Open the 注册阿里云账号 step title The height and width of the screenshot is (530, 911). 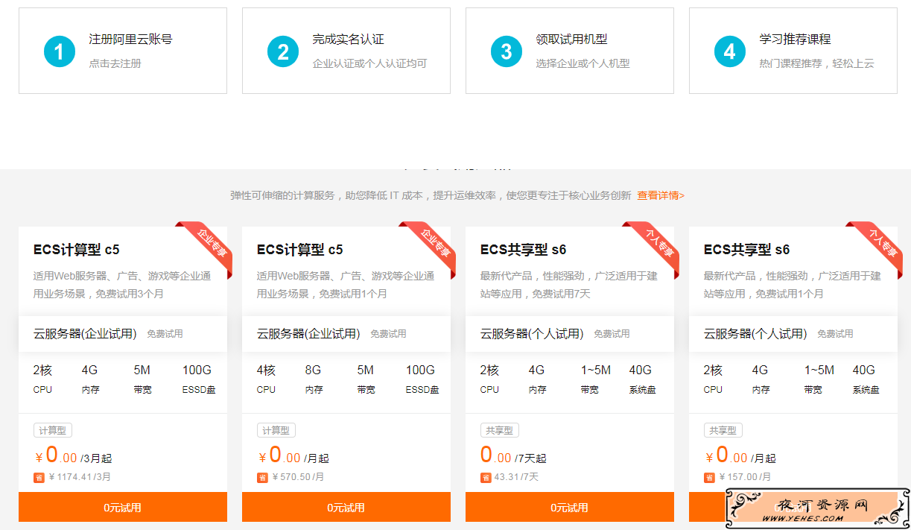click(130, 40)
